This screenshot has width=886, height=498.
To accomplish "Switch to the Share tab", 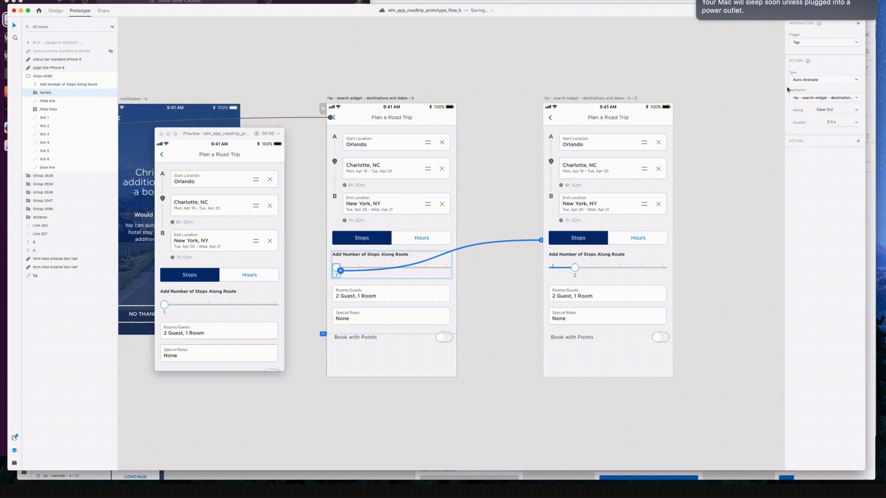I will [103, 11].
